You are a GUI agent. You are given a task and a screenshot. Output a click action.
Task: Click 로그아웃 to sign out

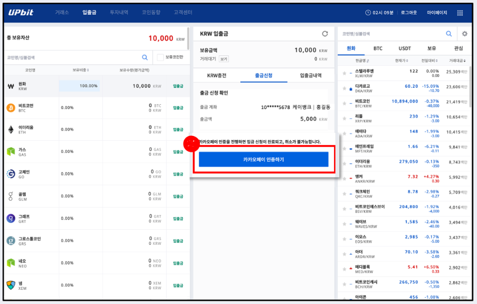coord(408,12)
